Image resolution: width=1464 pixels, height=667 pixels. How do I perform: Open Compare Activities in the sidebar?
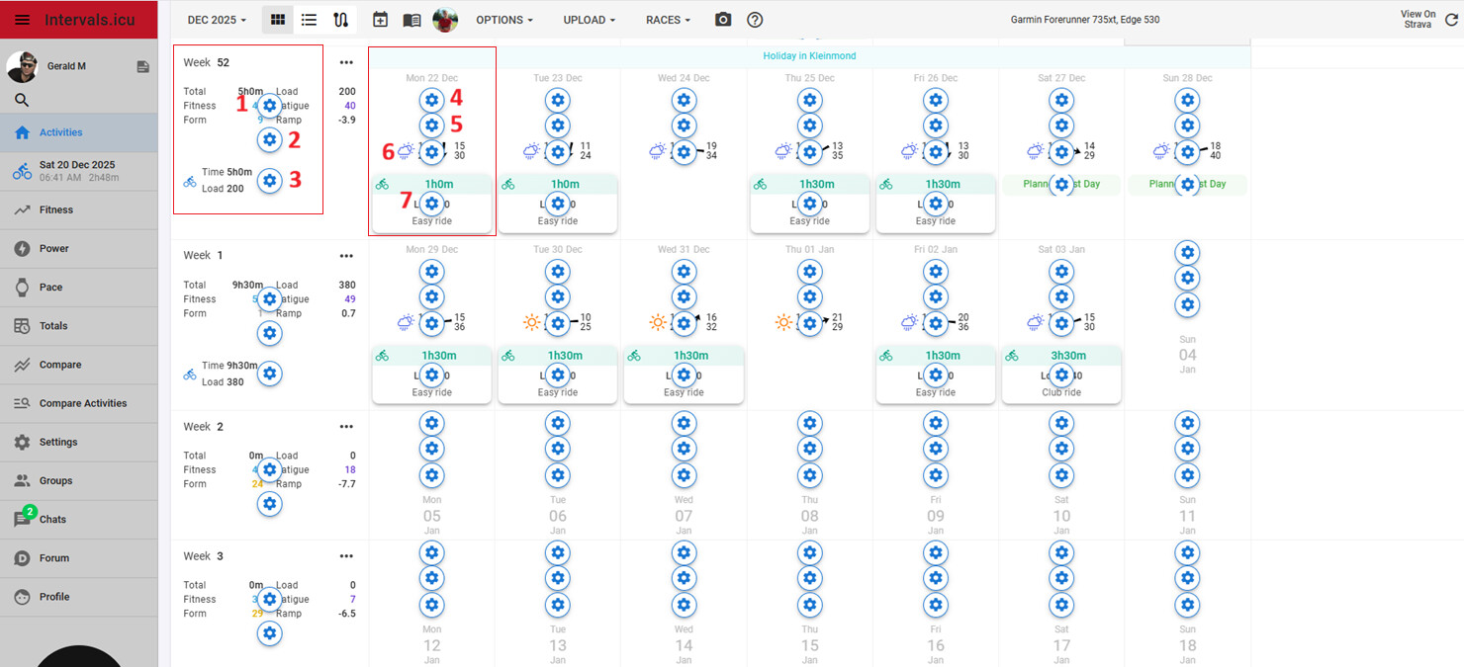coord(83,403)
